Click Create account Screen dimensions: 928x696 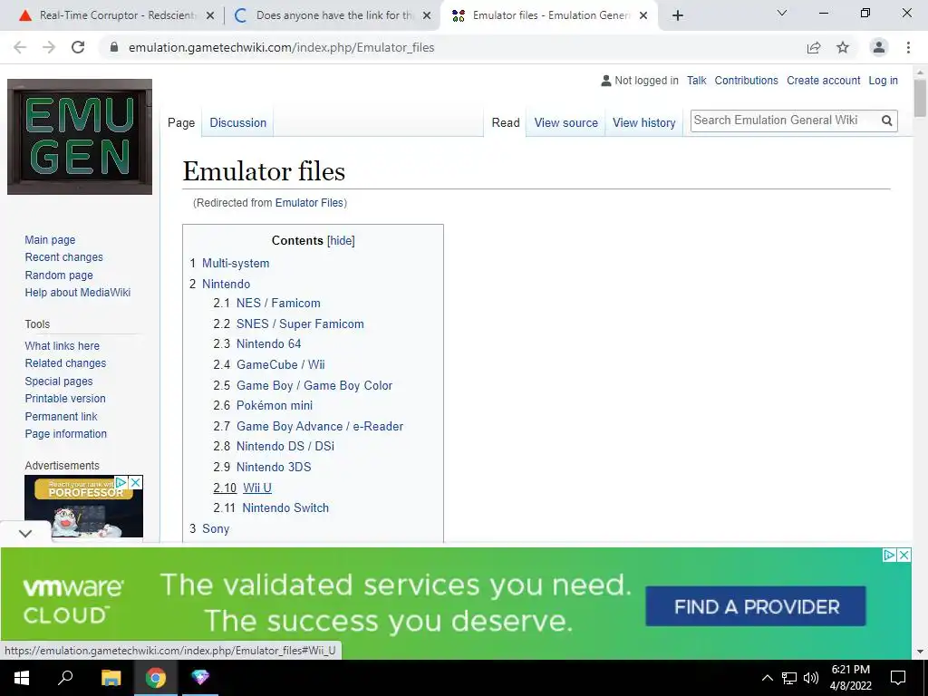823,81
